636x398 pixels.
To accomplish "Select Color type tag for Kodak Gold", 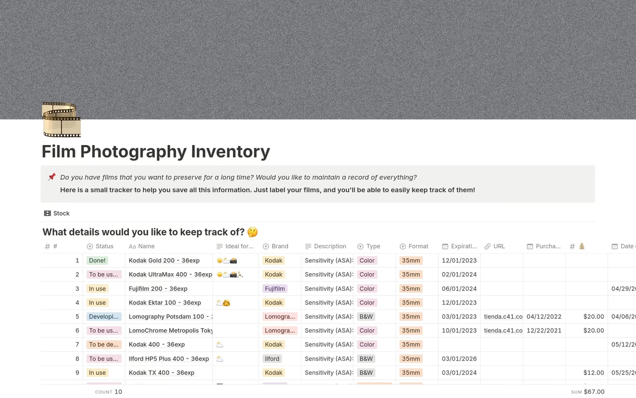I will [367, 261].
